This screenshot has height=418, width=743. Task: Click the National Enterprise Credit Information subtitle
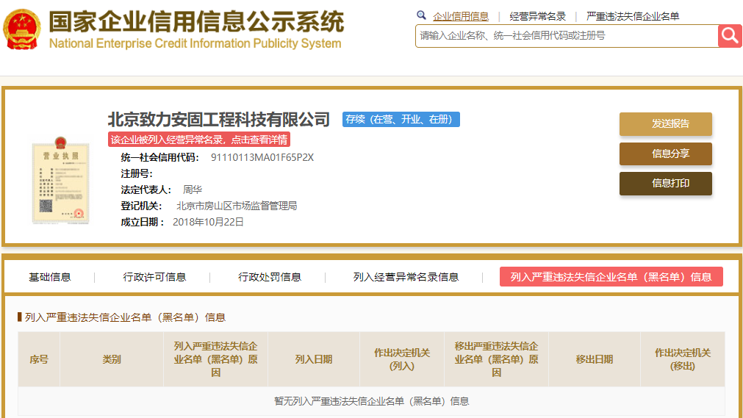click(x=195, y=43)
